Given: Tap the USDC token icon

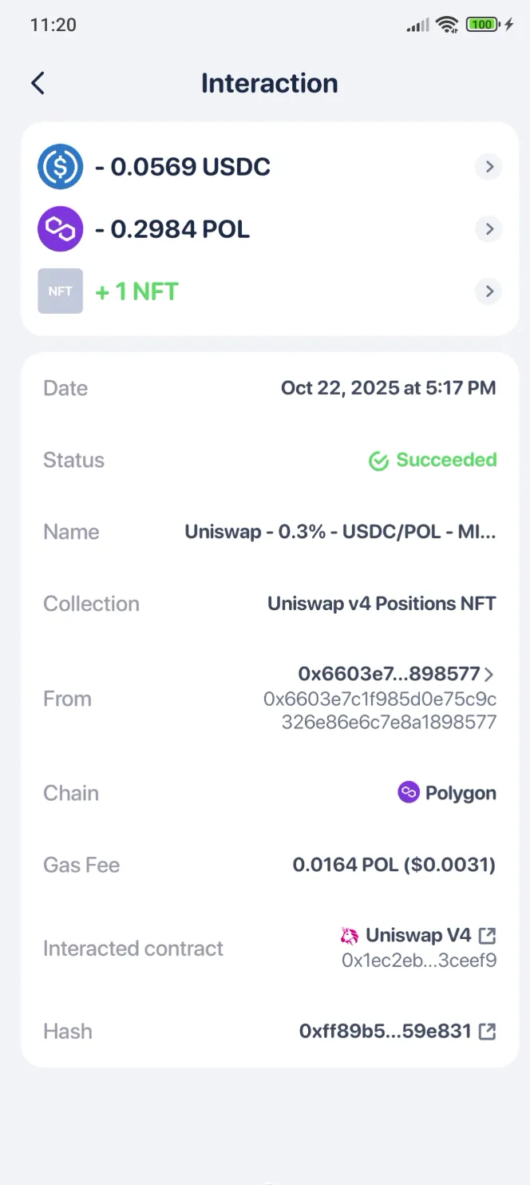Looking at the screenshot, I should coord(60,167).
